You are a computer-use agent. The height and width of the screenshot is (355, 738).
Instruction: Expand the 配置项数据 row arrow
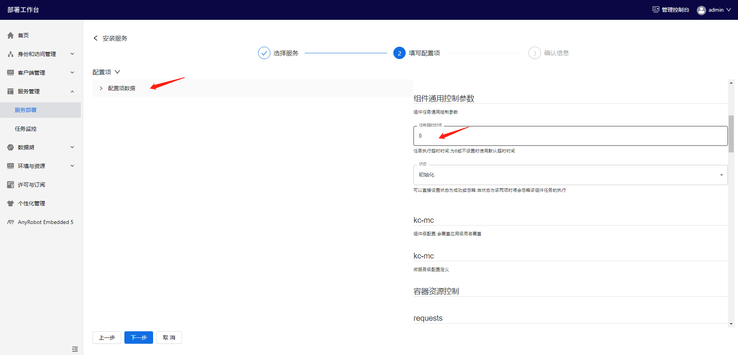pyautogui.click(x=101, y=88)
